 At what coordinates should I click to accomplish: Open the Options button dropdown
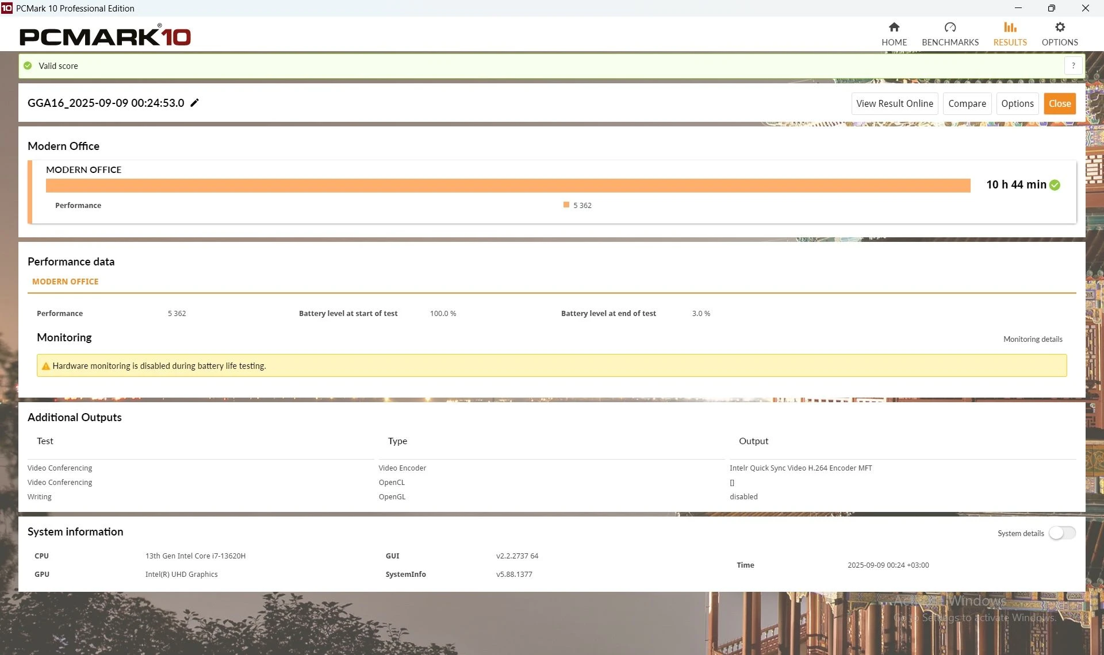pos(1017,103)
